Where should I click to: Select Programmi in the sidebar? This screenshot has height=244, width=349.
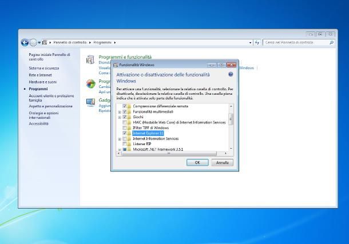pyautogui.click(x=38, y=89)
